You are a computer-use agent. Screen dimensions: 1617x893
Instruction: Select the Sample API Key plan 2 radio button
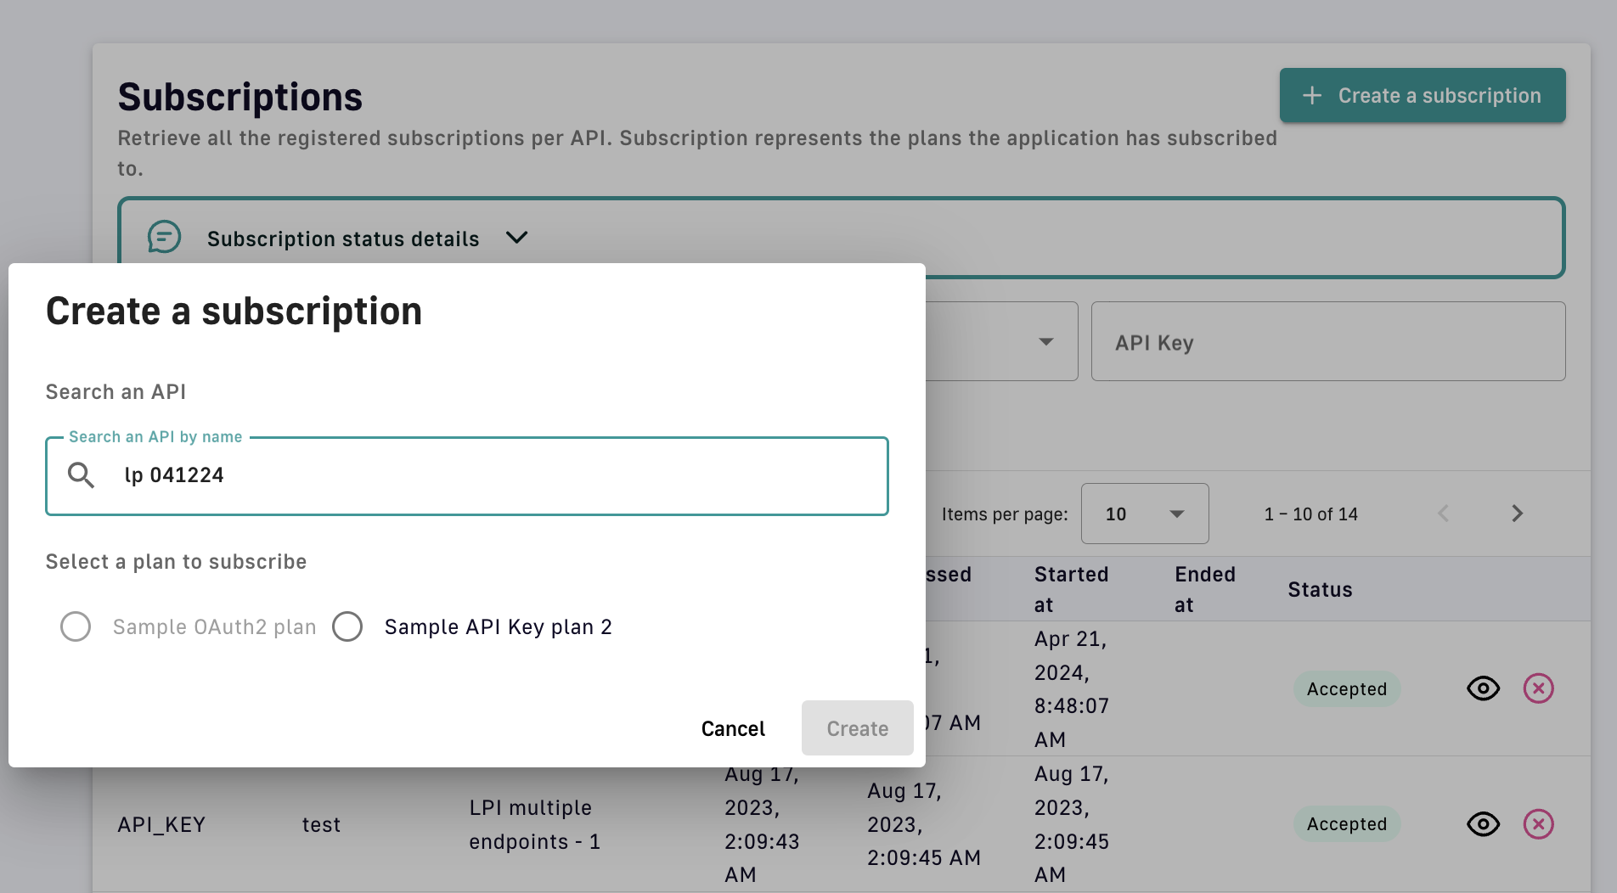347,627
